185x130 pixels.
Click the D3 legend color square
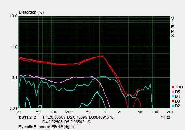173,101
